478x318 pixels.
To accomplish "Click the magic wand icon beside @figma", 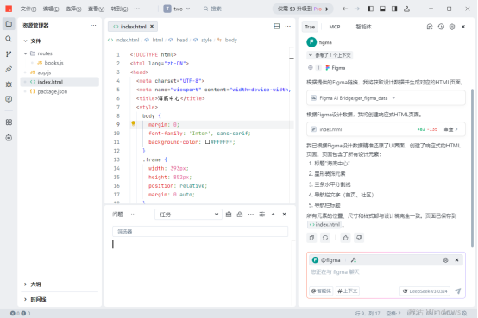I will 354,260.
